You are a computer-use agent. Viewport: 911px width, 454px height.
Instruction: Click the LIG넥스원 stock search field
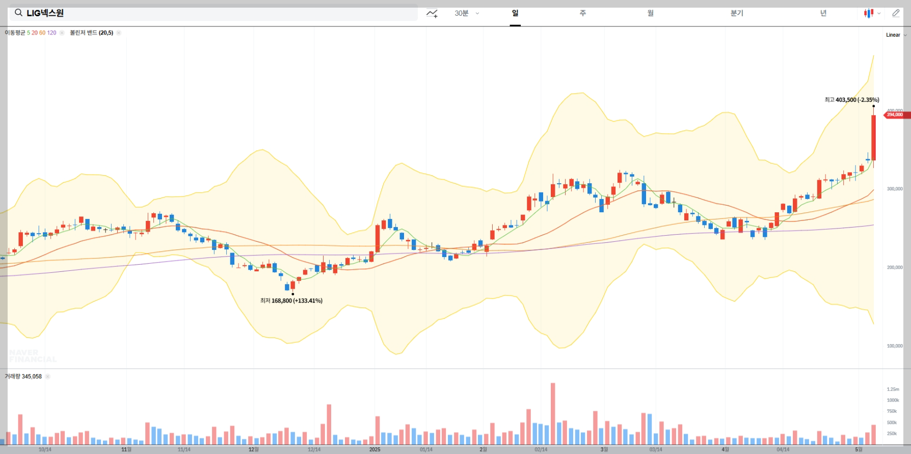click(x=213, y=13)
